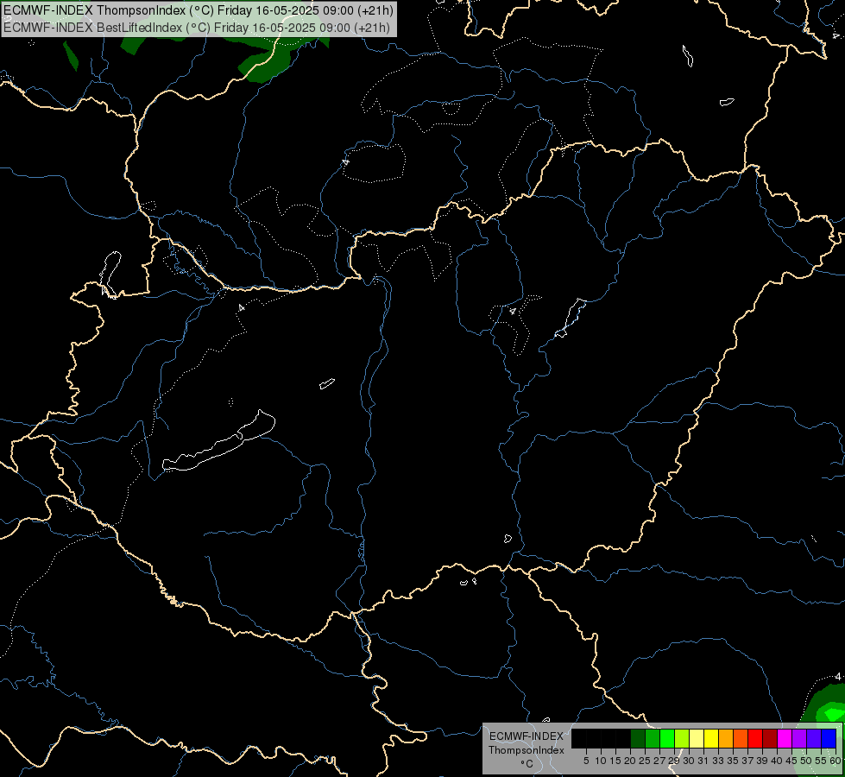
Task: Click the legend tick value '25'
Action: click(645, 761)
